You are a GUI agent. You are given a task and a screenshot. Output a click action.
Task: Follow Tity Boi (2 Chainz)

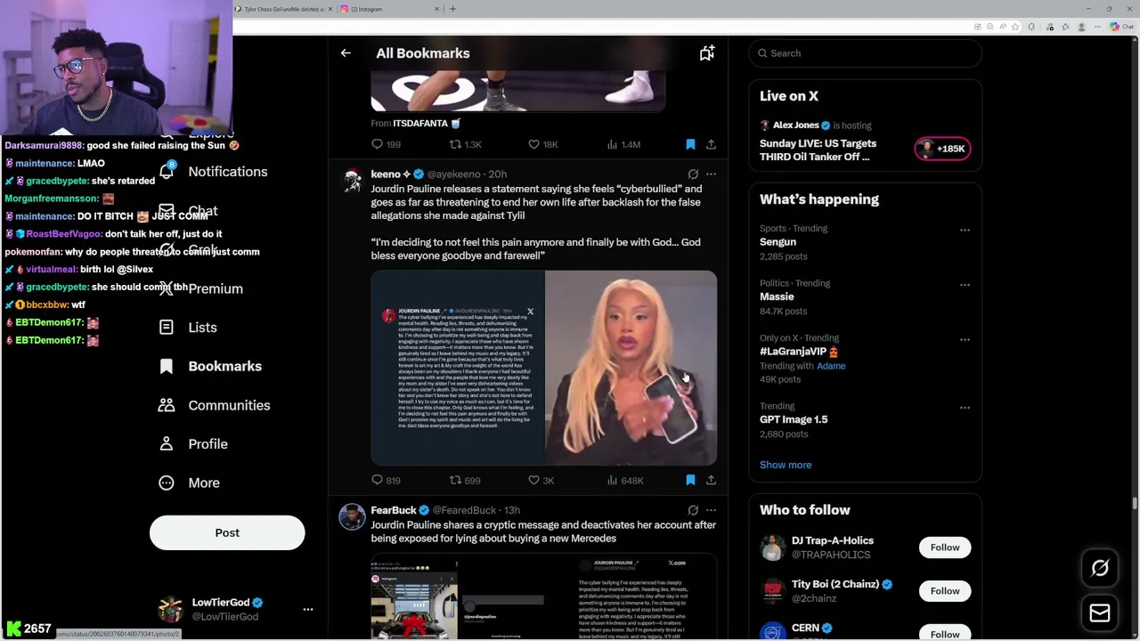pos(945,591)
